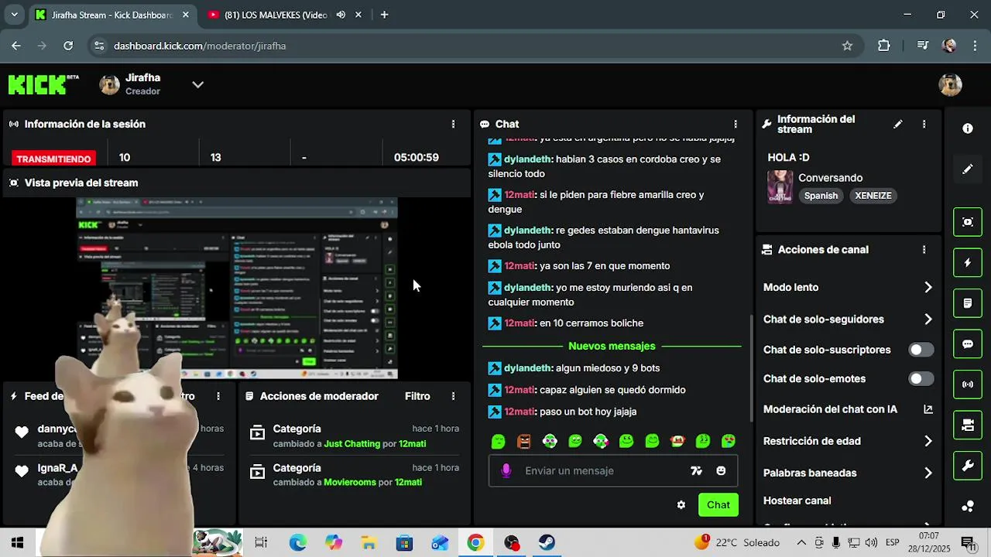Click the chat bubble sidebar icon
Viewport: 991px width, 557px height.
(x=967, y=344)
